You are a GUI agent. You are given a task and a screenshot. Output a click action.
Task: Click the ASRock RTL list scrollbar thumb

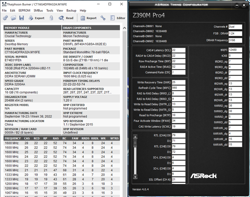(135, 143)
